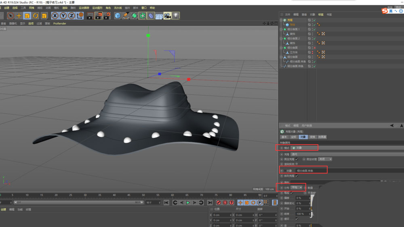Select 球体 object in object manager
Viewport: 404px width, 227px height.
pyautogui.click(x=292, y=25)
